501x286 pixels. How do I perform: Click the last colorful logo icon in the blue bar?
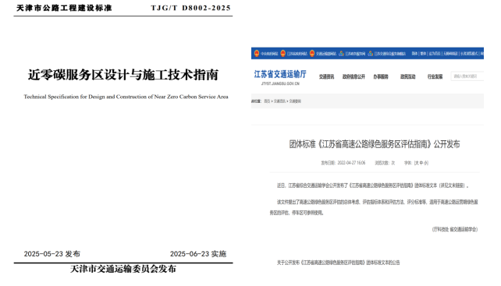tap(371, 54)
